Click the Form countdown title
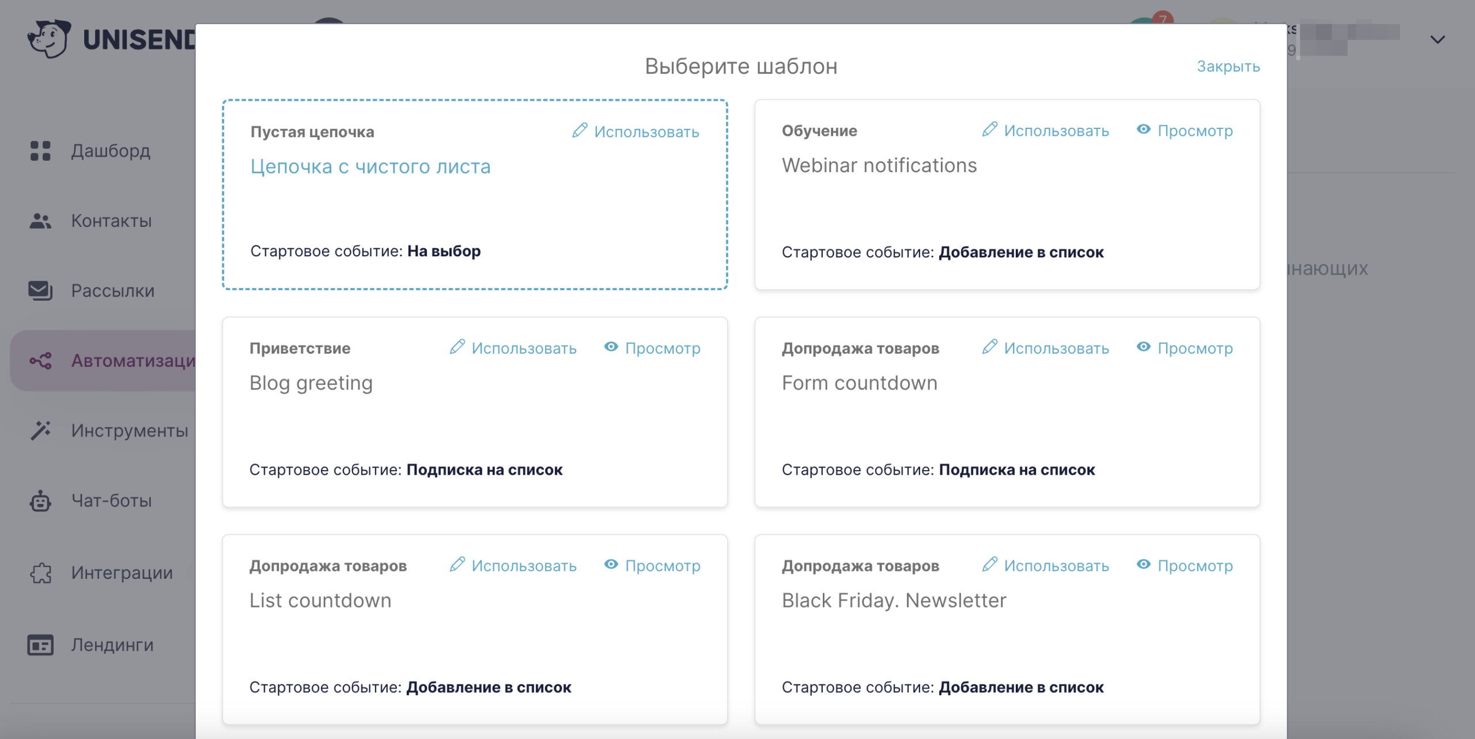 coord(860,383)
